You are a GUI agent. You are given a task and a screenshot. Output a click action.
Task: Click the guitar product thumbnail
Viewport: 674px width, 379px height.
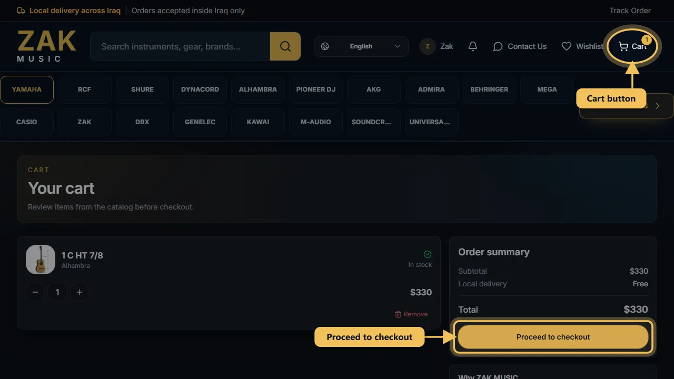pyautogui.click(x=41, y=260)
